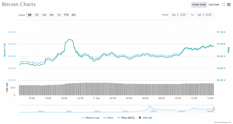Screen dimensions: 233x124
Task: Switch to Log Scale
Action: (x=214, y=5)
